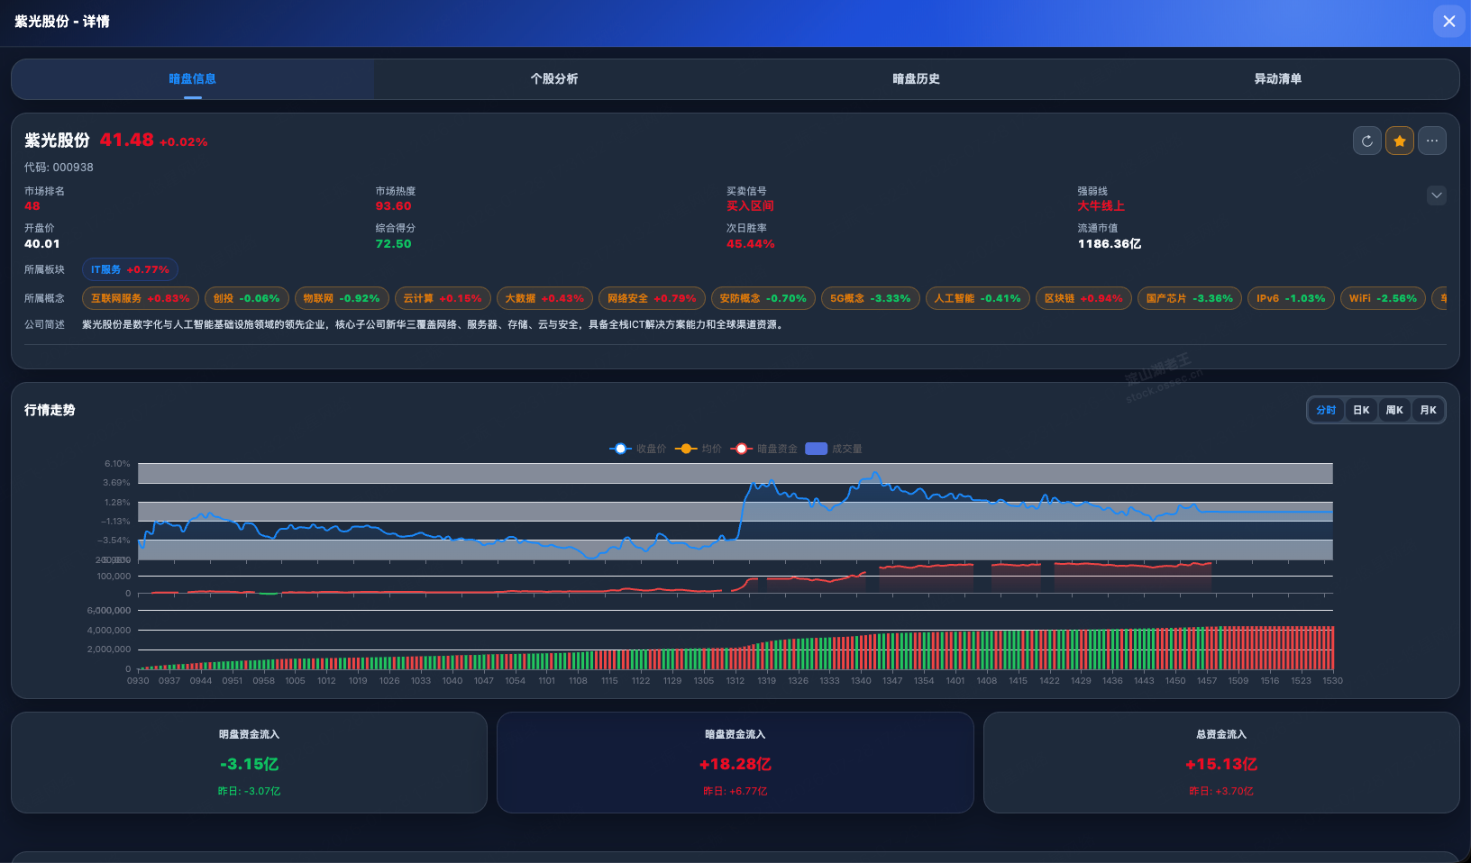Open the IPv6 concept tag
Screen dimensions: 1471x863
tap(1291, 298)
